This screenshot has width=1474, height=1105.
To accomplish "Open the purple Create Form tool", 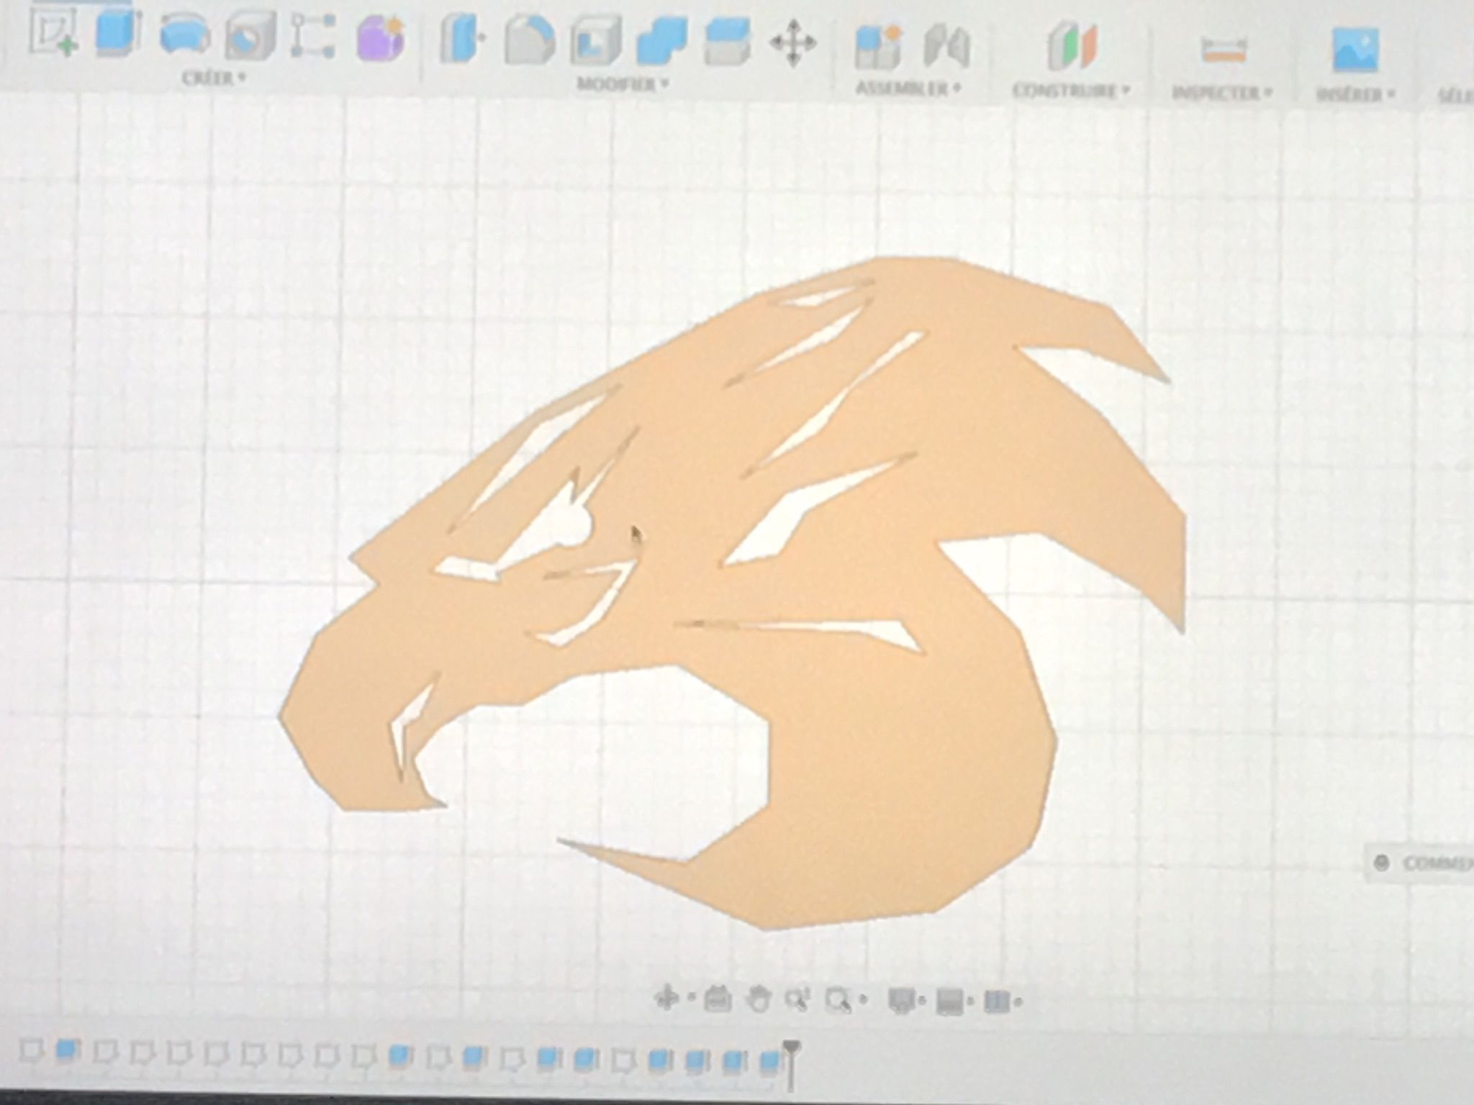I will pyautogui.click(x=380, y=37).
